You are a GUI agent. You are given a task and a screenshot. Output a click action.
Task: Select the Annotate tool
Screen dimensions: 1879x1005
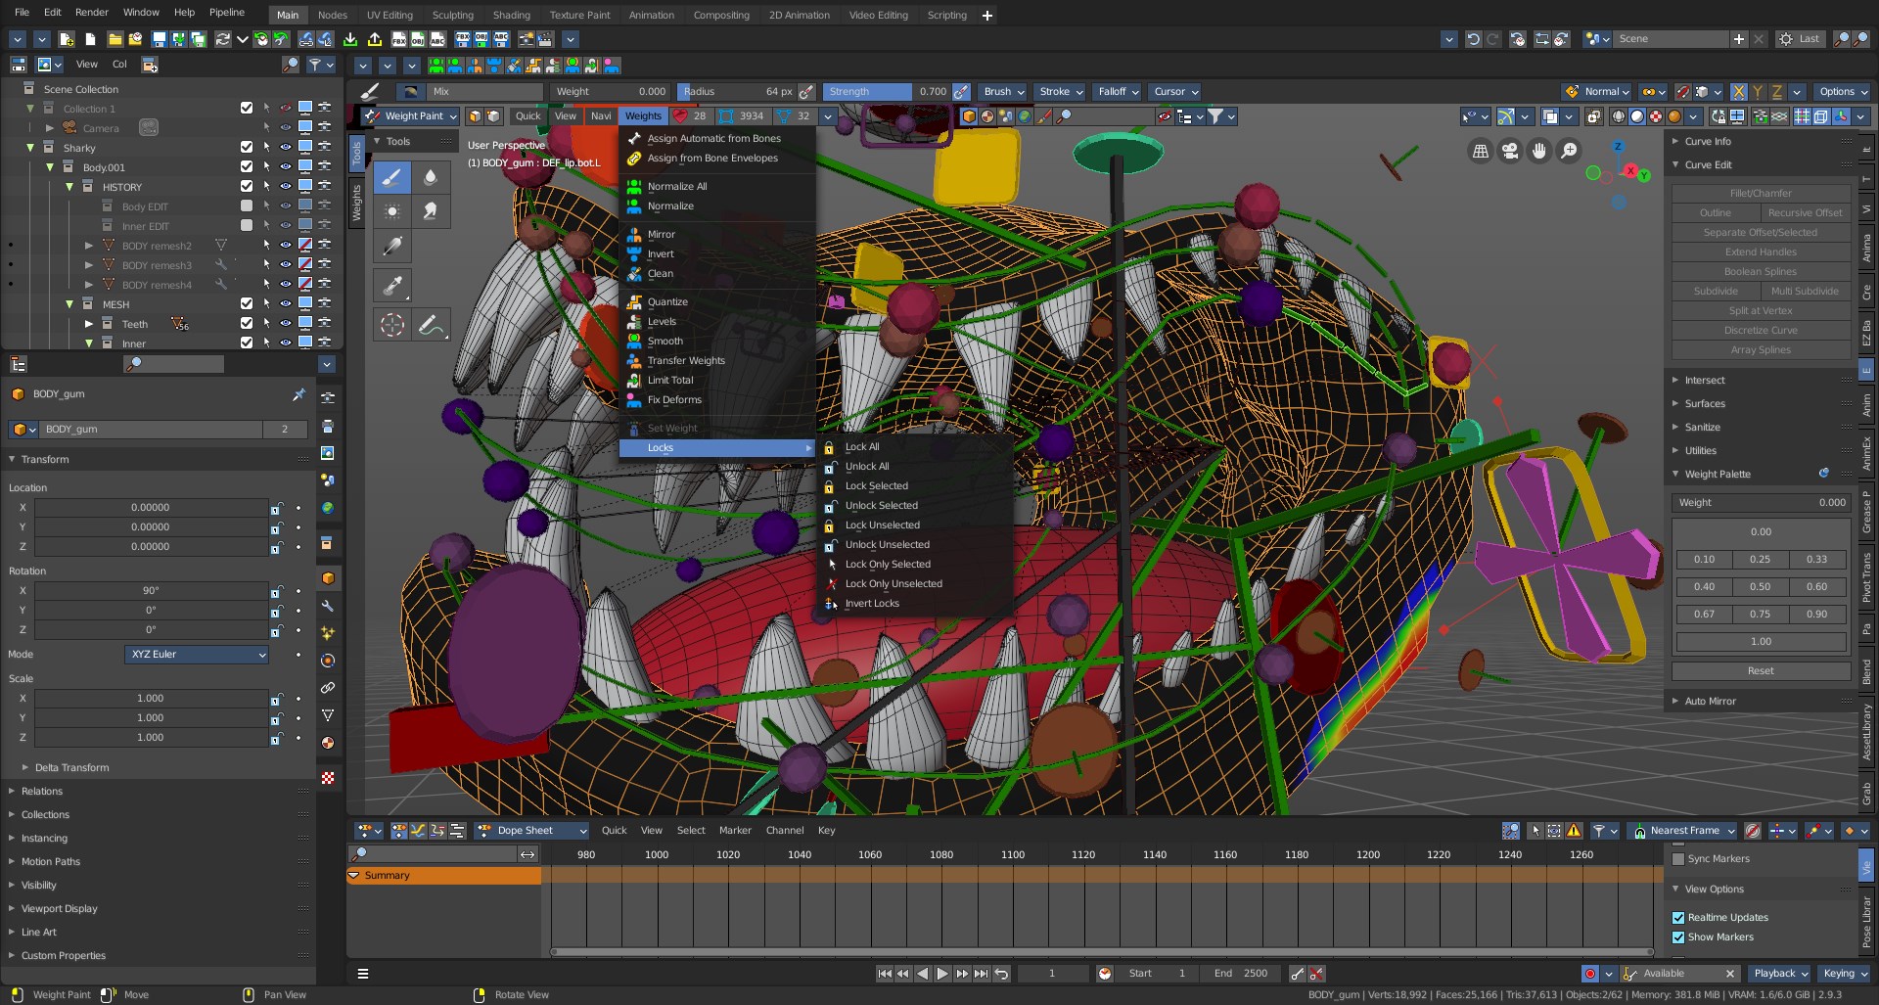click(431, 324)
